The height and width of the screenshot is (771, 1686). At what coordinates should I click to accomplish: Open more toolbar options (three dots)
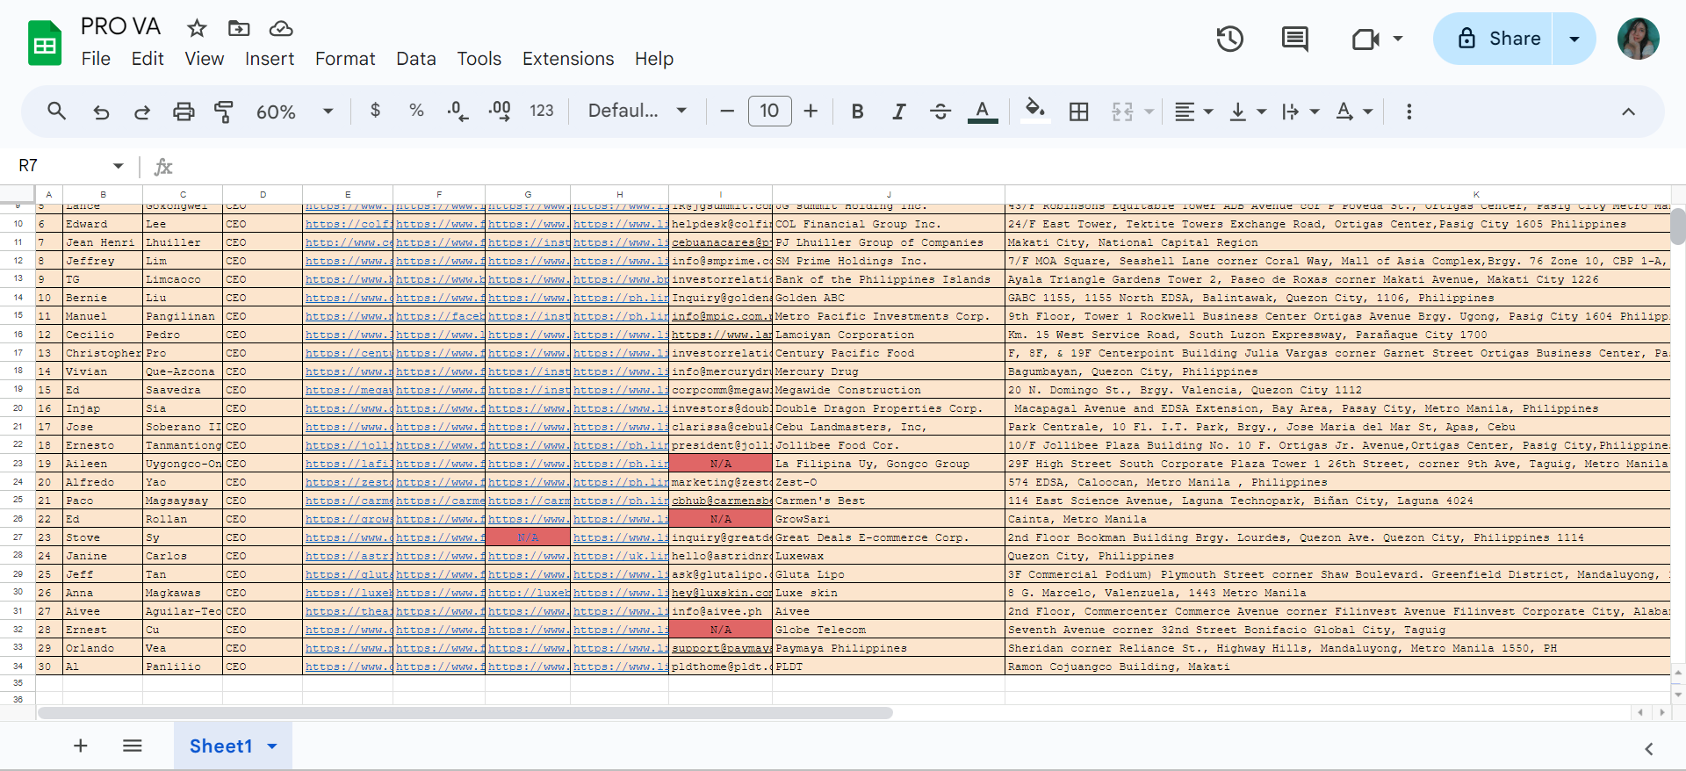pyautogui.click(x=1409, y=112)
